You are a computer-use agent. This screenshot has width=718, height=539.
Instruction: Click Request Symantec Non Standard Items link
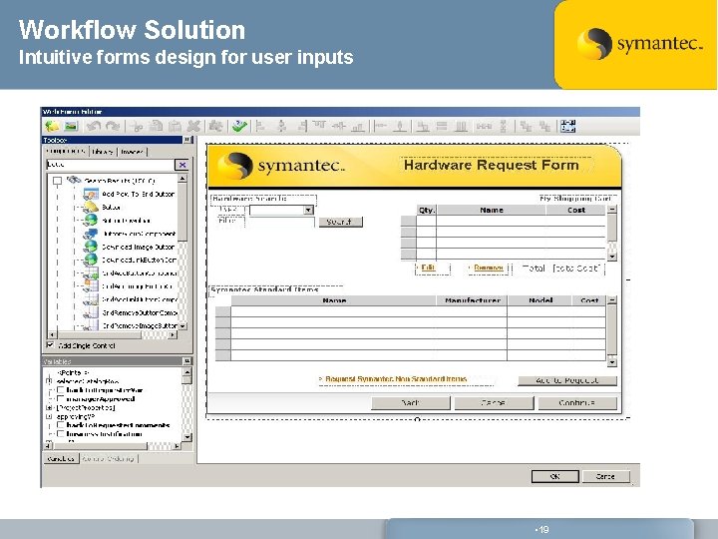click(x=396, y=379)
